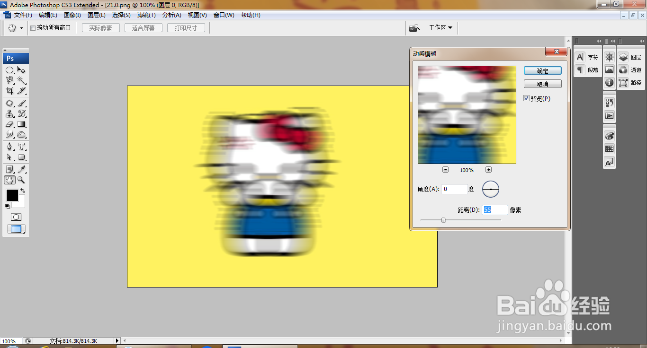Open the Styles fx panel icon
The width and height of the screenshot is (647, 348).
coord(609,162)
